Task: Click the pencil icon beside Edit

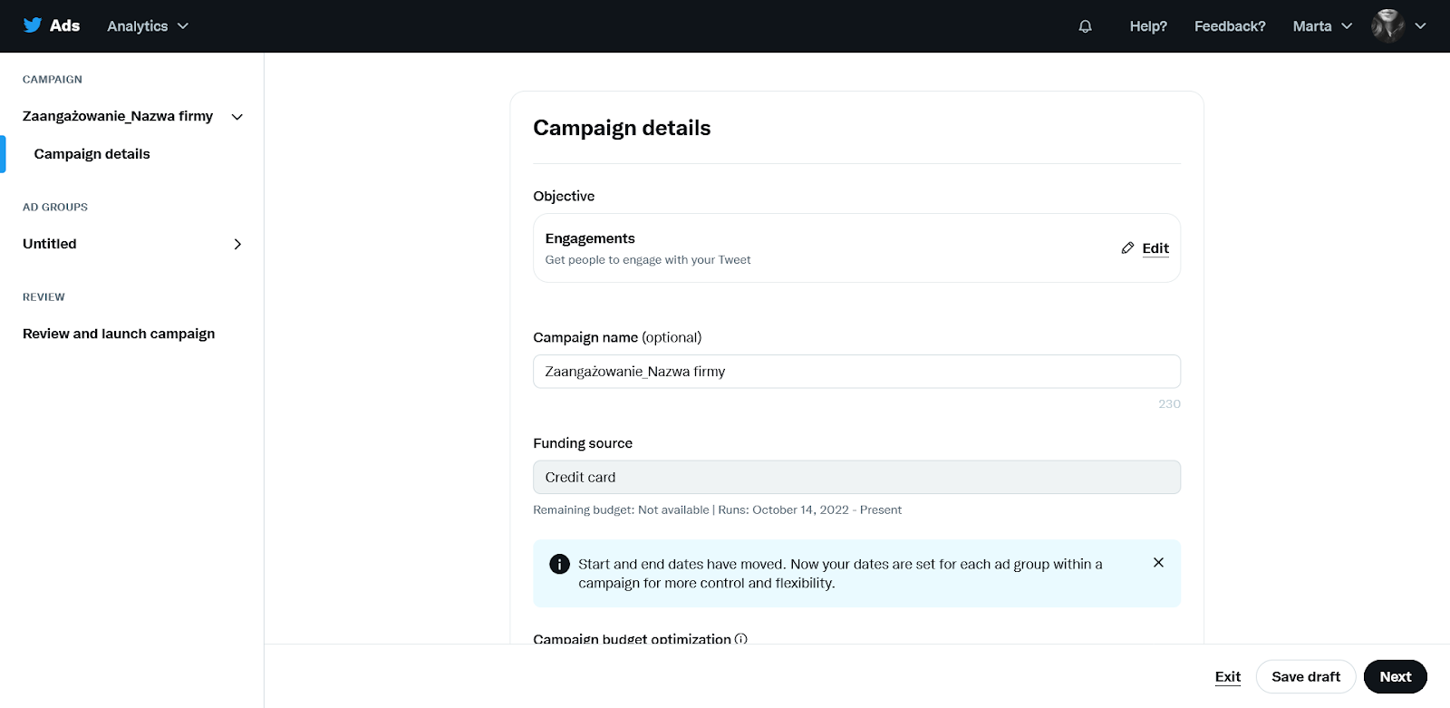Action: (x=1127, y=247)
